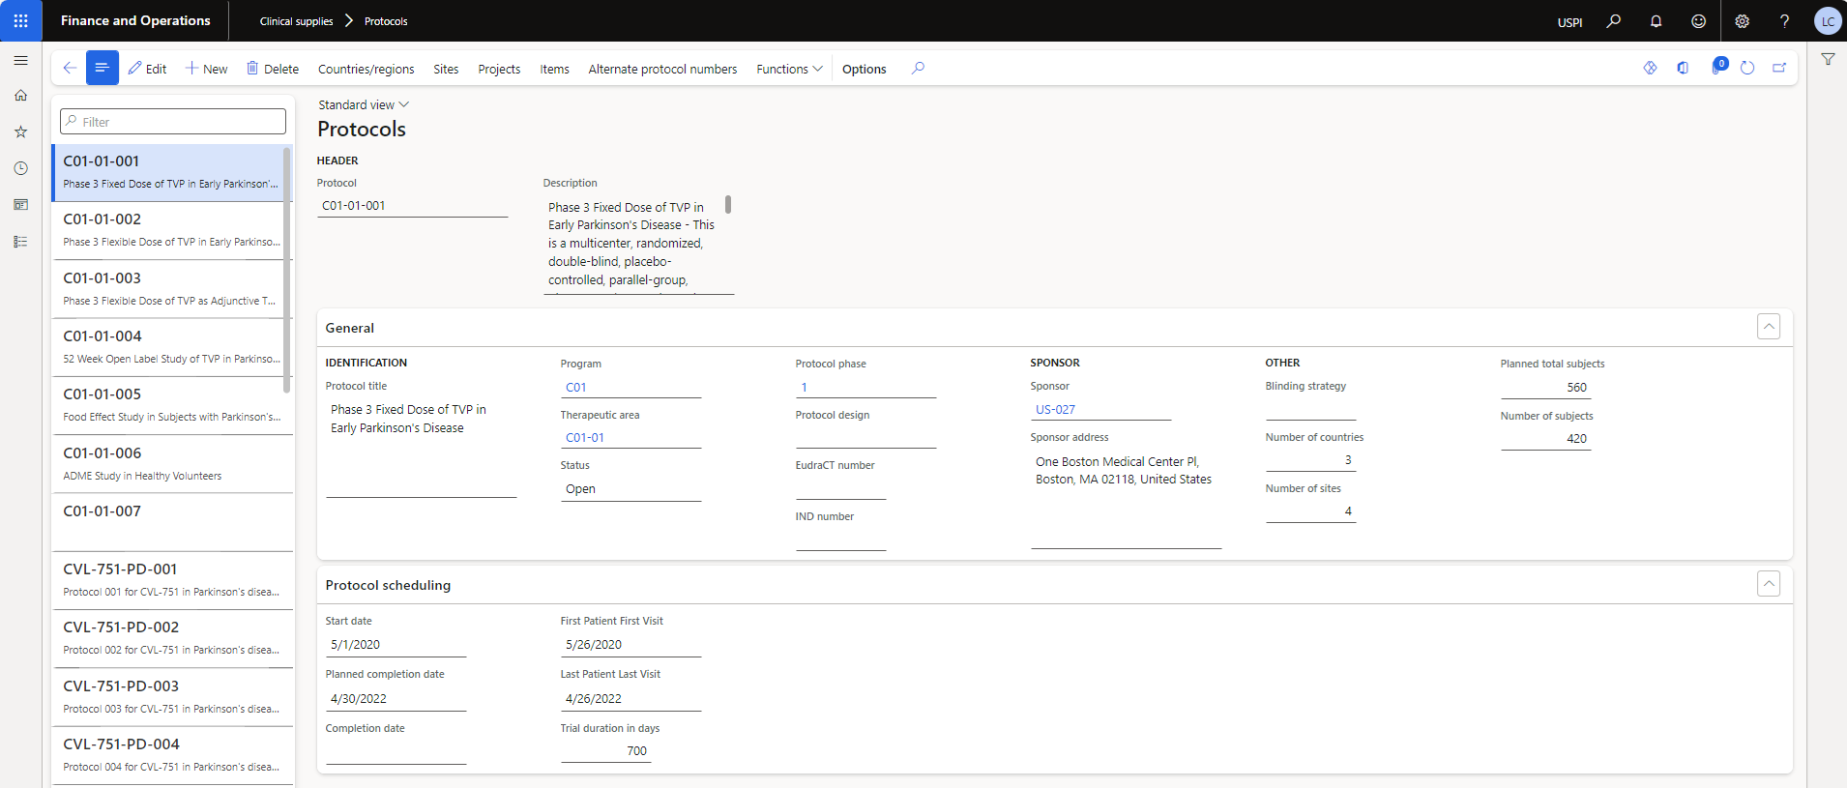
Task: Click the Edit button
Action: (147, 69)
